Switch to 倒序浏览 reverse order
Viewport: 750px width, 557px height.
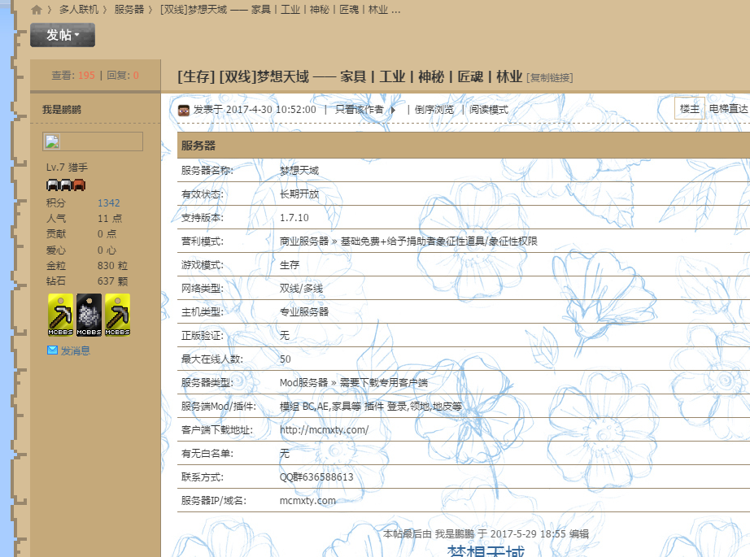pyautogui.click(x=434, y=110)
